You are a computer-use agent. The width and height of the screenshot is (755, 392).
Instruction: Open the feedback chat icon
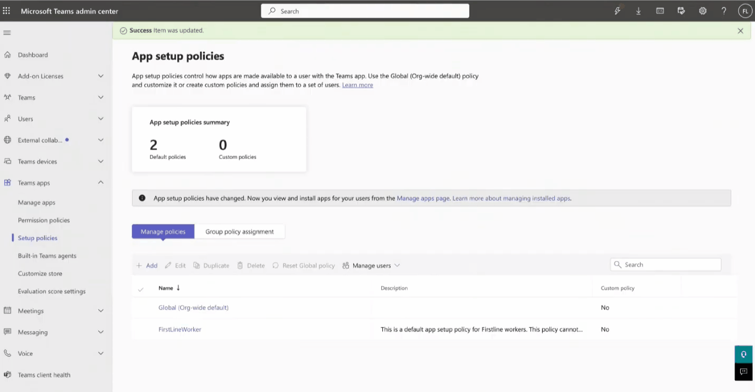743,371
